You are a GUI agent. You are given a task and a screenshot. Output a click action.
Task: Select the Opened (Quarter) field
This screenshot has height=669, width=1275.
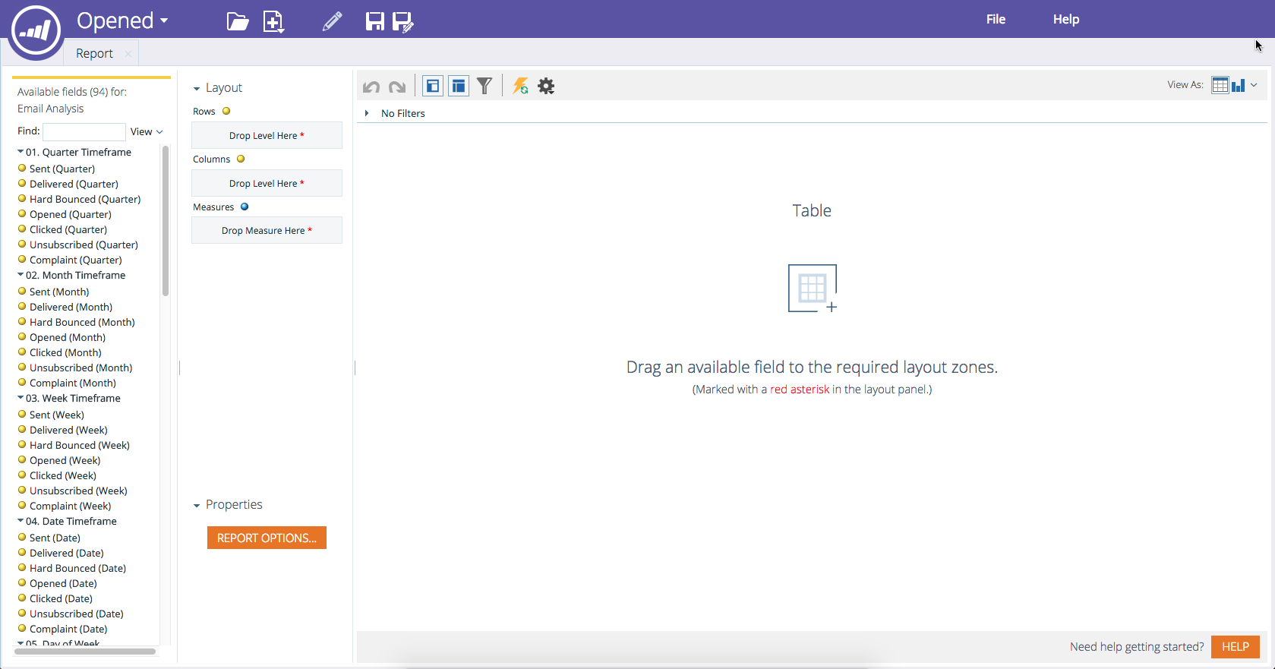coord(71,214)
